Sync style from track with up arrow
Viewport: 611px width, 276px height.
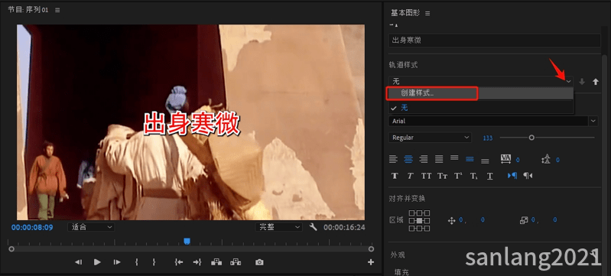tap(596, 82)
